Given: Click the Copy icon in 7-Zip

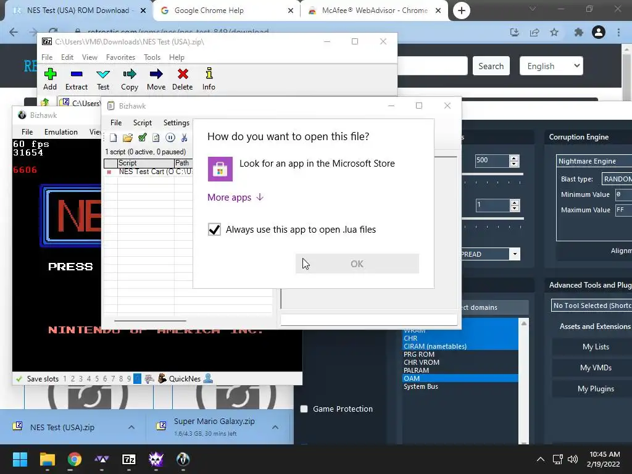Looking at the screenshot, I should tap(130, 74).
